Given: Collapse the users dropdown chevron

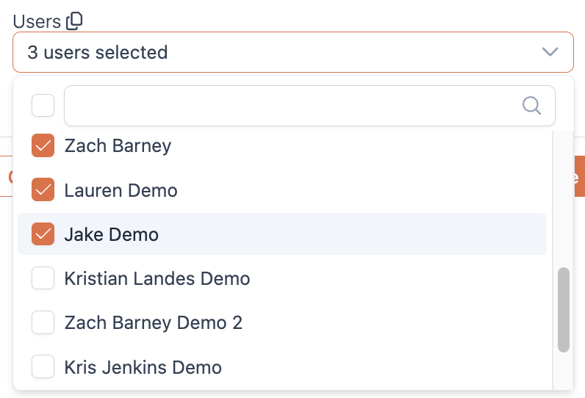Looking at the screenshot, I should tap(549, 52).
